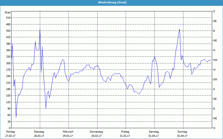Viewport: 223px width, 139px height.
Task: Click the wind line's peak on Sonntag
Action: [x=180, y=29]
